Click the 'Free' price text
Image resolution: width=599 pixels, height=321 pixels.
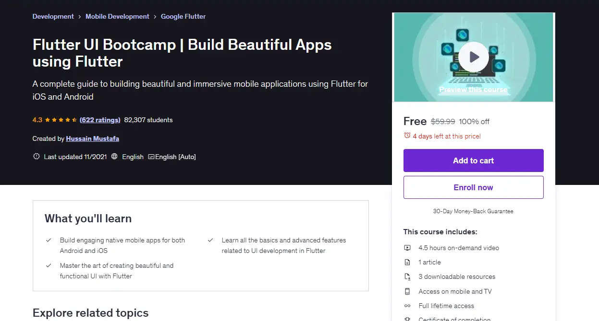(415, 121)
